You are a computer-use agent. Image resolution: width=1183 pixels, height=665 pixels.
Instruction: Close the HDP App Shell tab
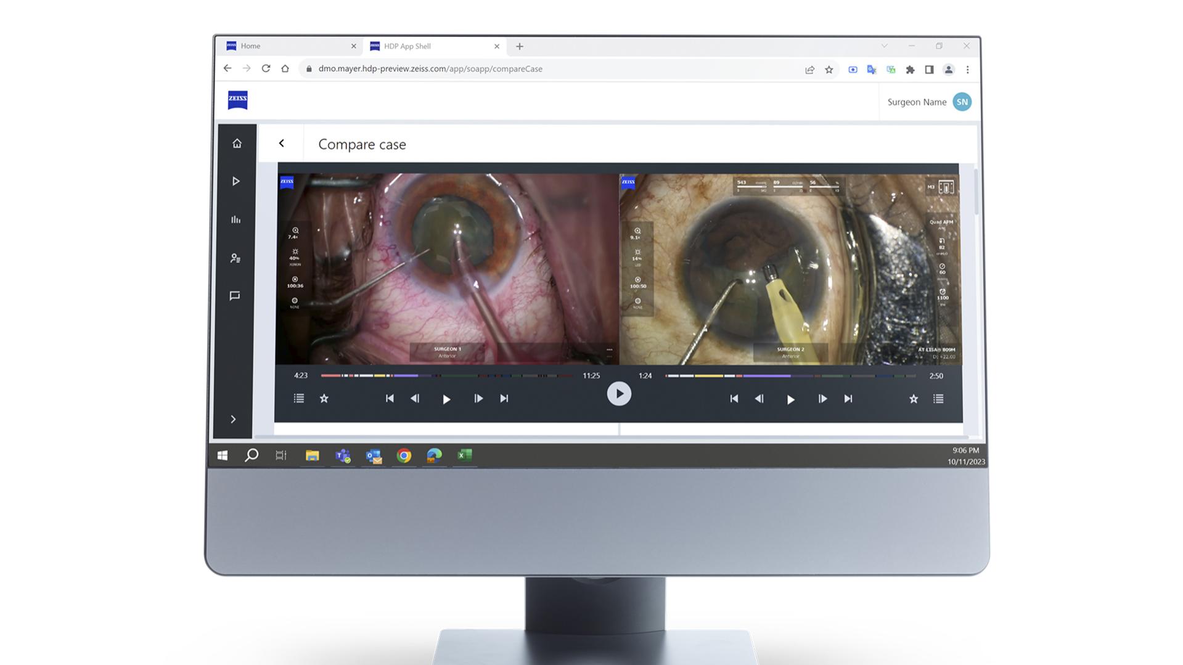click(497, 46)
